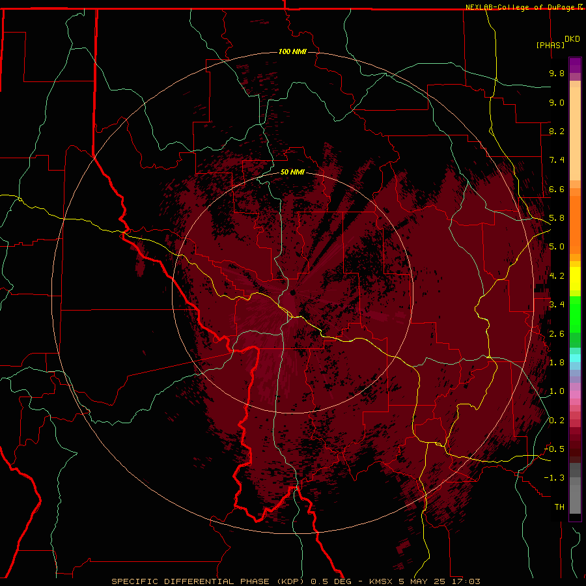
Task: Click the 5.0 scale value
Action: (x=557, y=247)
